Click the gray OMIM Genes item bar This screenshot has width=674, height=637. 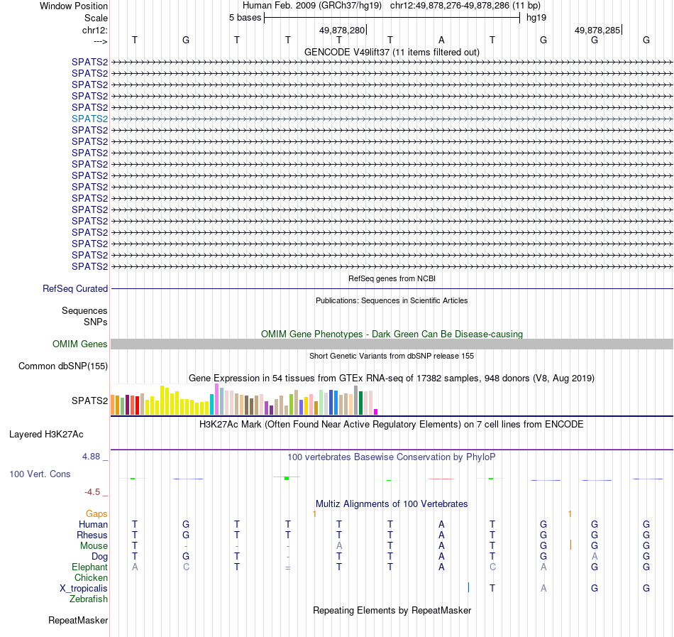pos(392,344)
